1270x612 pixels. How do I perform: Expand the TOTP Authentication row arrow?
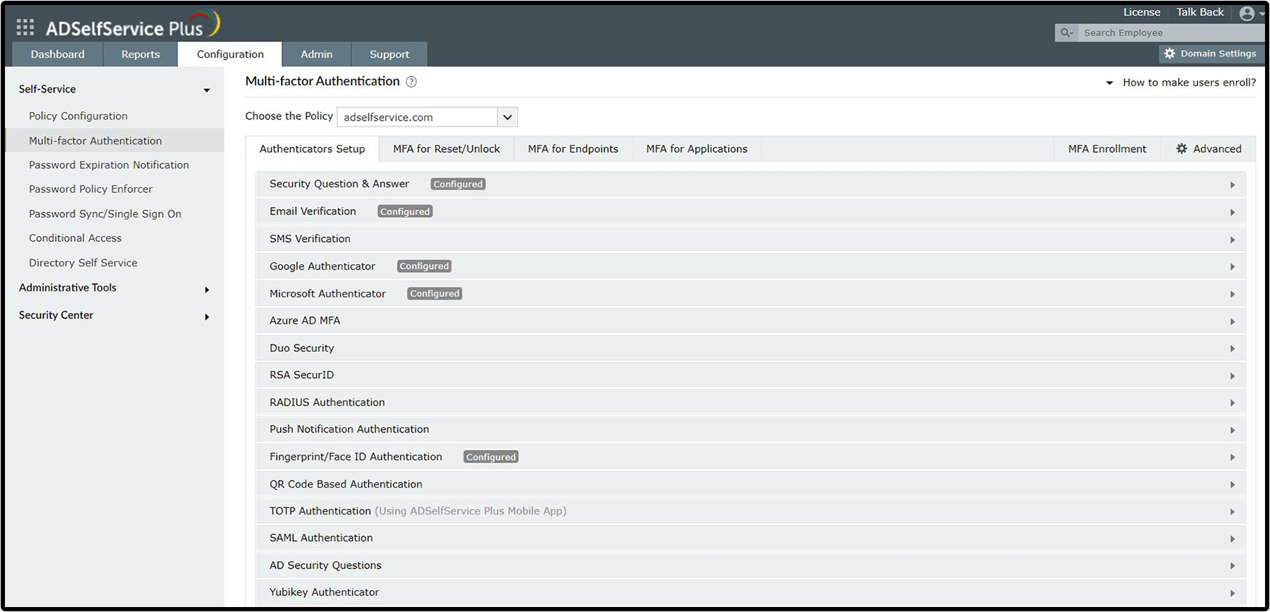(1233, 512)
